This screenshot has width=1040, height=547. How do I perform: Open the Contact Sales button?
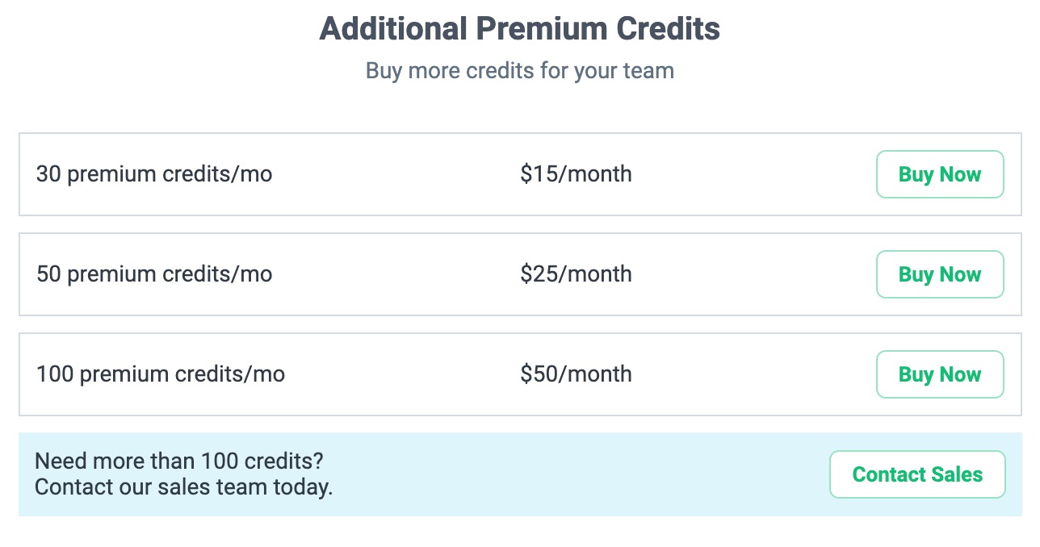click(917, 474)
